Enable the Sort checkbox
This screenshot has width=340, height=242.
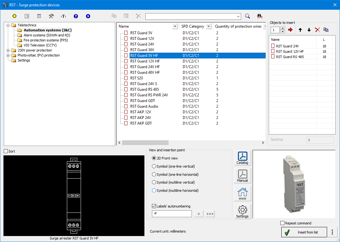(6, 151)
